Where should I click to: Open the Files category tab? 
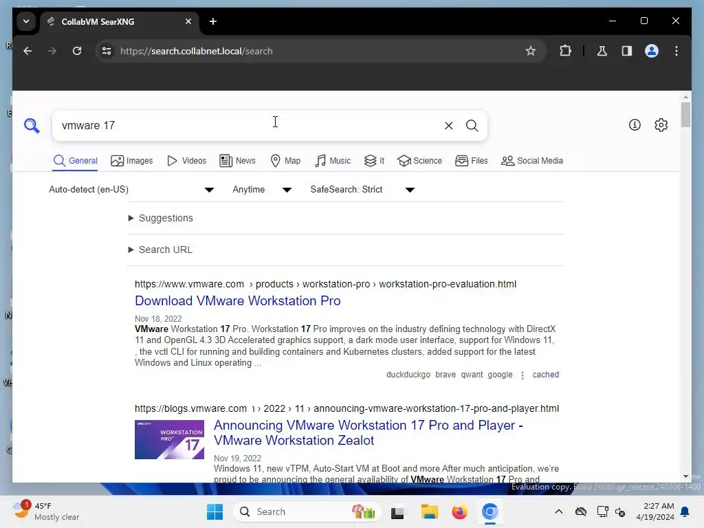pyautogui.click(x=472, y=161)
